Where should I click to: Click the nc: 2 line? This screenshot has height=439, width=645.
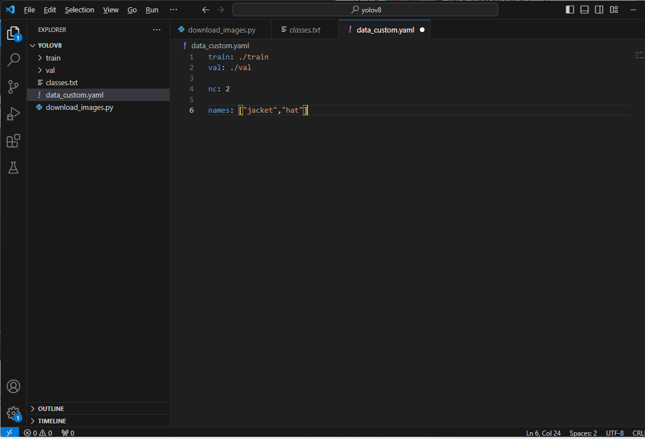point(219,89)
